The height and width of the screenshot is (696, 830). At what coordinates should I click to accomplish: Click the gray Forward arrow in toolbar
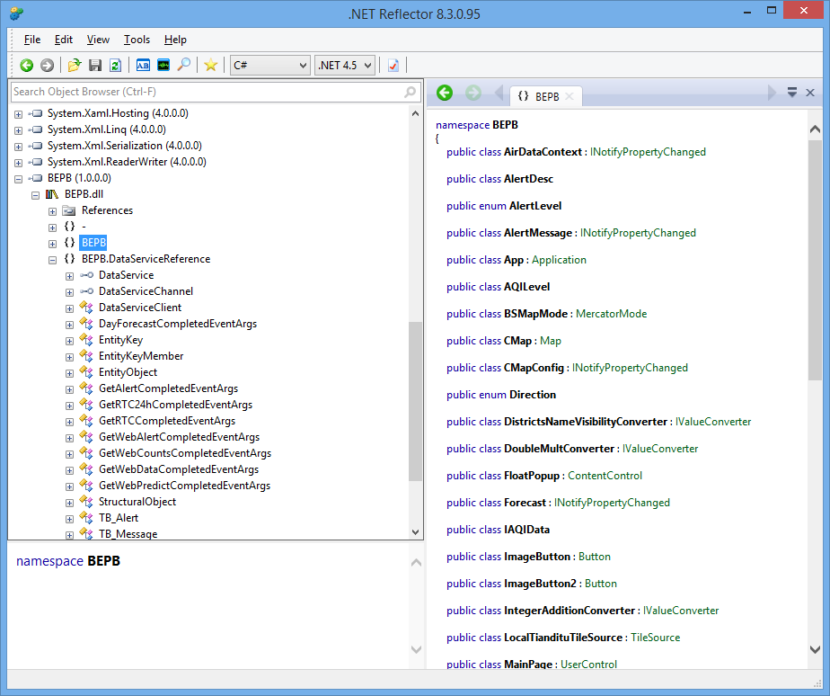(47, 66)
